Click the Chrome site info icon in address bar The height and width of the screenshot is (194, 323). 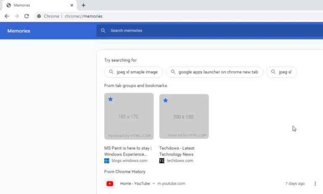pos(39,16)
